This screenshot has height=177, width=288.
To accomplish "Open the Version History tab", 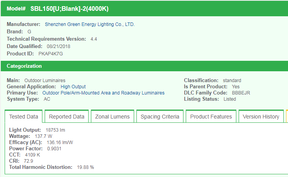I will (261, 117).
